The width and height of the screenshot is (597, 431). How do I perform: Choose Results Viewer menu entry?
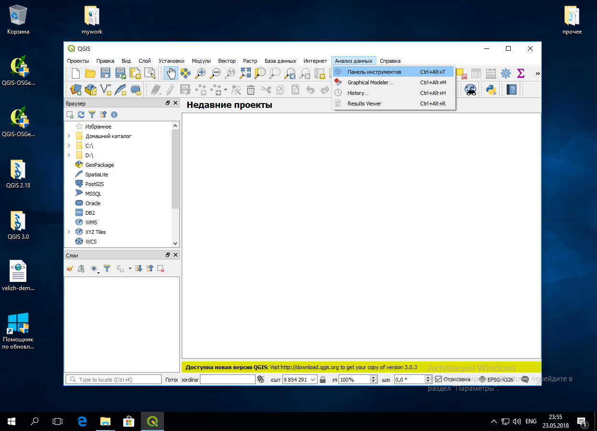pos(393,104)
